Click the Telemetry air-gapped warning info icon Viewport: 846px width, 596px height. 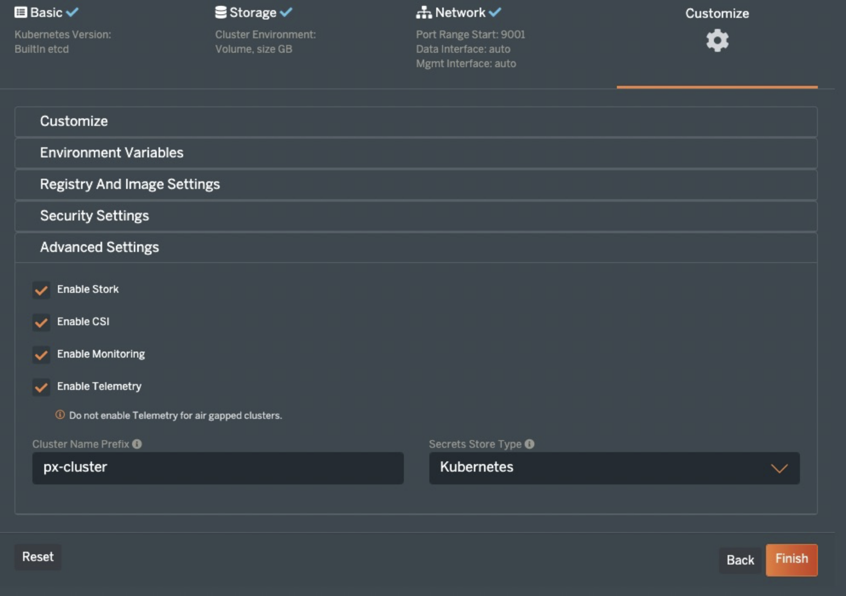[59, 415]
